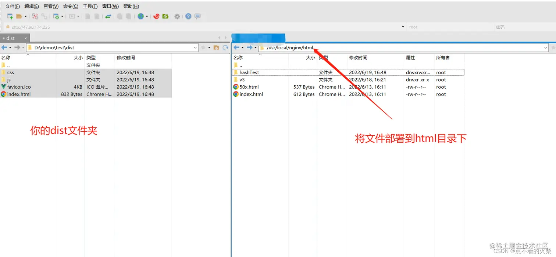
Task: Select the js folder in local pane
Action: click(x=86, y=80)
